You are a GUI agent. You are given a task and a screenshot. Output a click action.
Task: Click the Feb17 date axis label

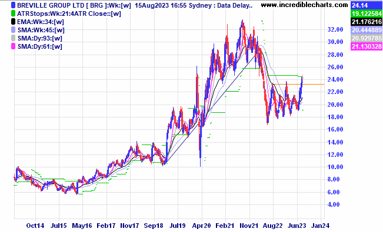pyautogui.click(x=106, y=226)
